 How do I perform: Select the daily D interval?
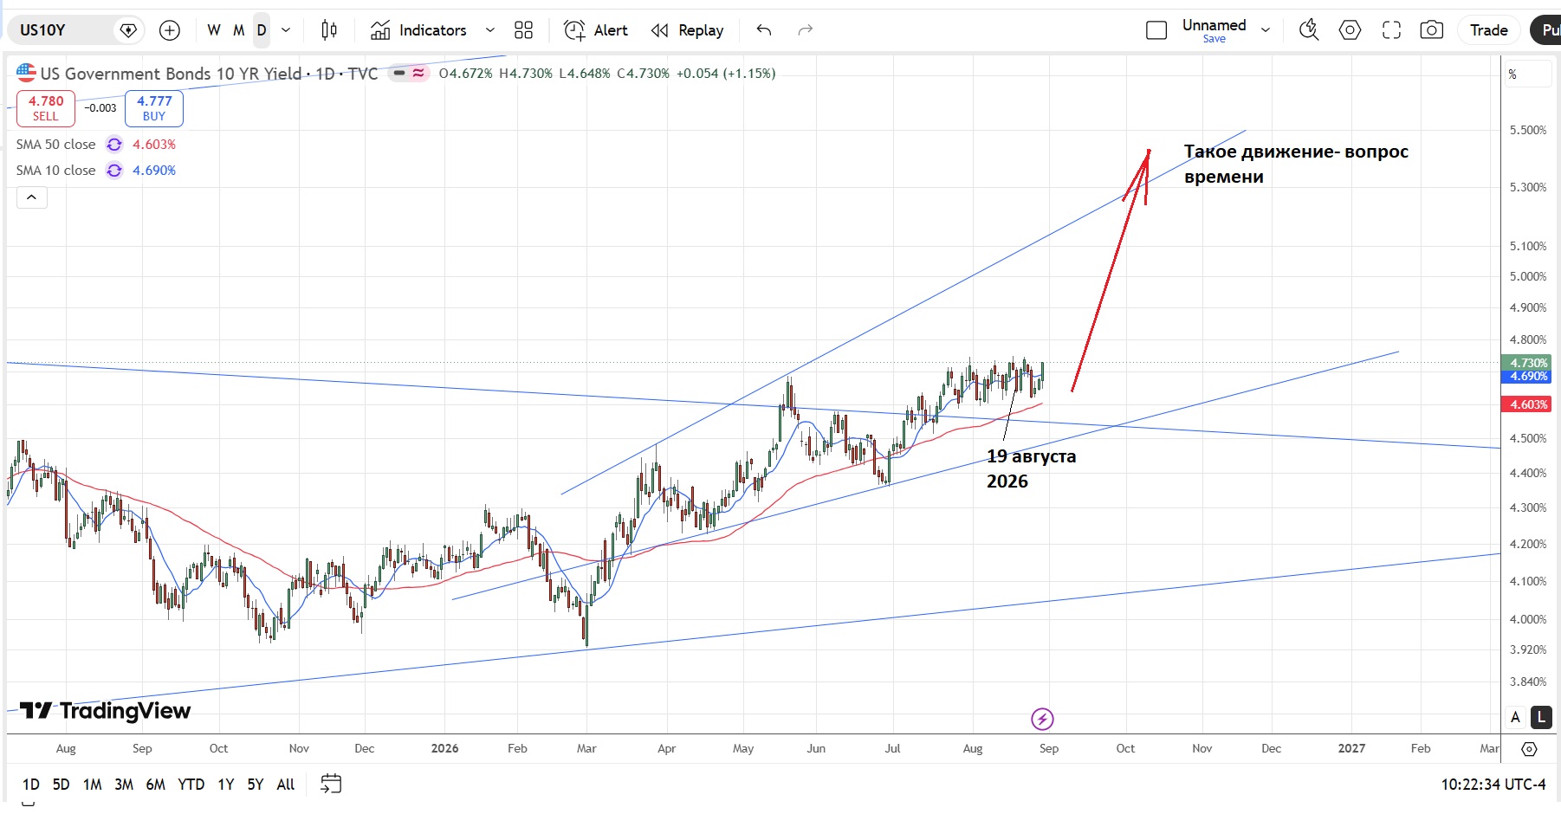pos(262,30)
